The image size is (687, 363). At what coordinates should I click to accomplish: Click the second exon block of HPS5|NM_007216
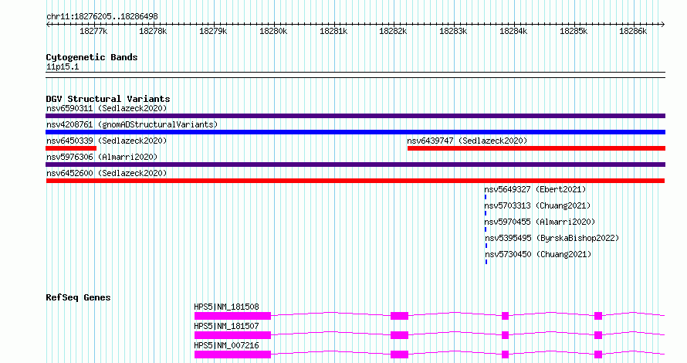point(400,355)
